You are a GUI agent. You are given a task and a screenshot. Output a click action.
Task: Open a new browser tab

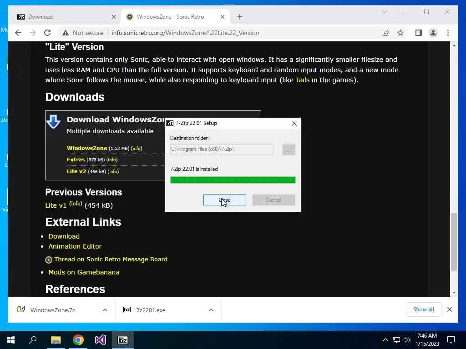pos(239,17)
